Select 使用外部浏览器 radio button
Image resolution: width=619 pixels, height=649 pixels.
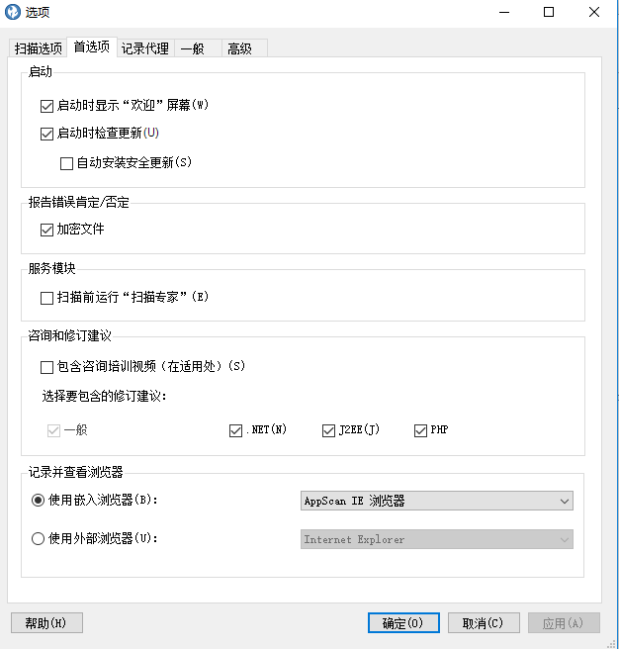[38, 539]
